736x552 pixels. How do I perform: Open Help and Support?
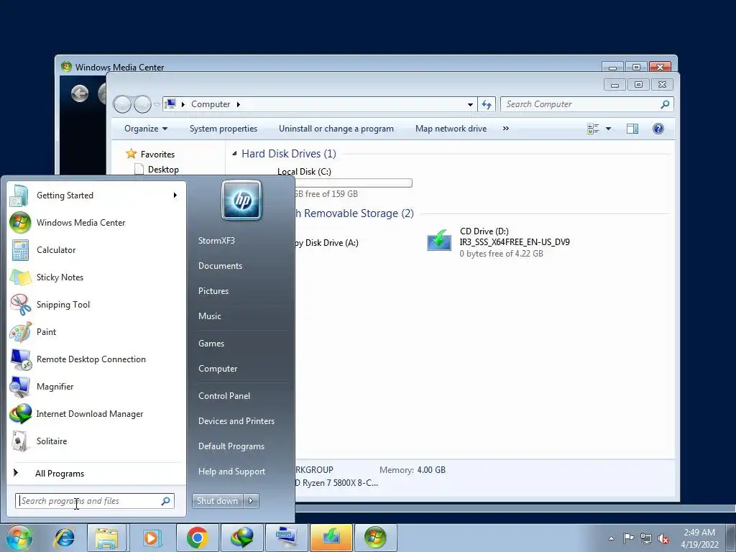(231, 471)
